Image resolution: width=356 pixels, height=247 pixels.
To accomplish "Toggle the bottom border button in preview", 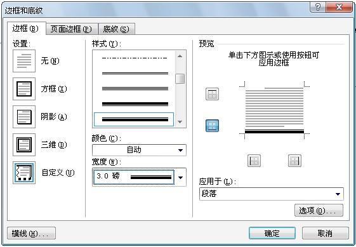I will (x=212, y=126).
